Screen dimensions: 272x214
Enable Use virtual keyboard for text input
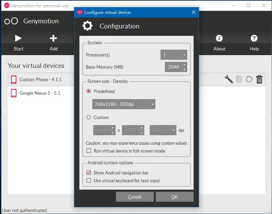(x=89, y=181)
